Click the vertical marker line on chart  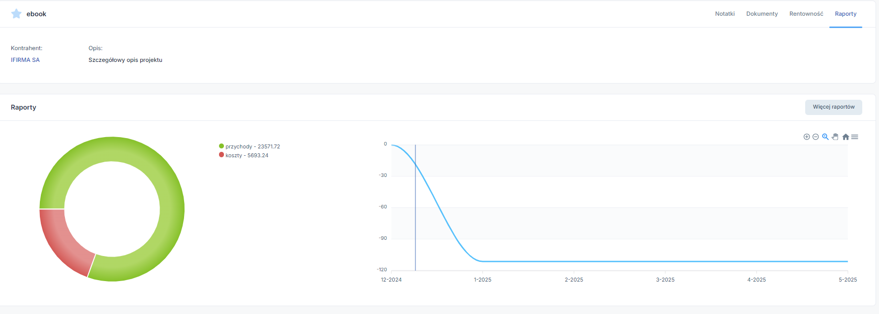pyautogui.click(x=415, y=207)
